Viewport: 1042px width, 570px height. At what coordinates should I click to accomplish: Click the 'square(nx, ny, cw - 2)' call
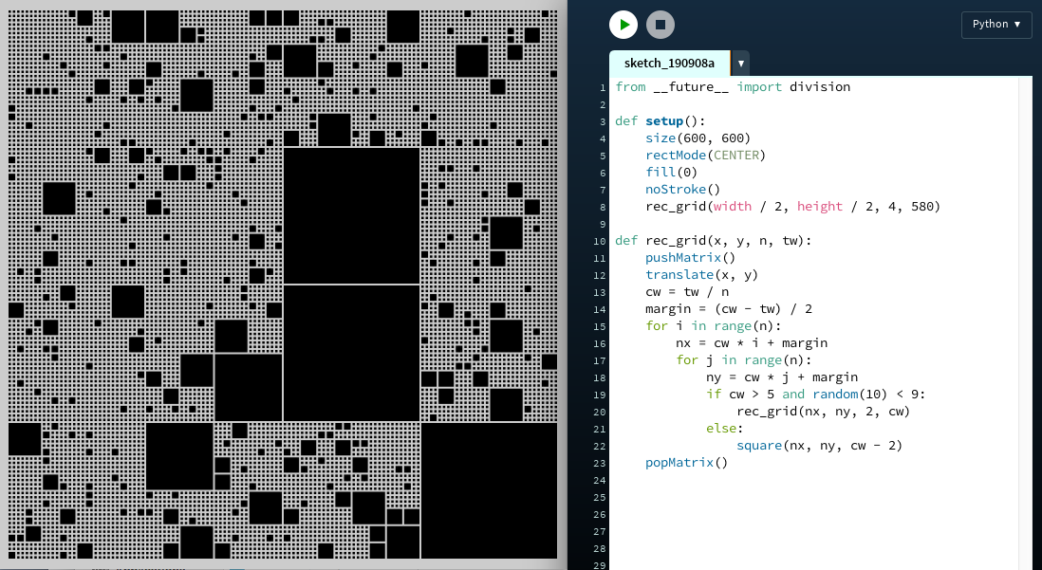(x=819, y=446)
